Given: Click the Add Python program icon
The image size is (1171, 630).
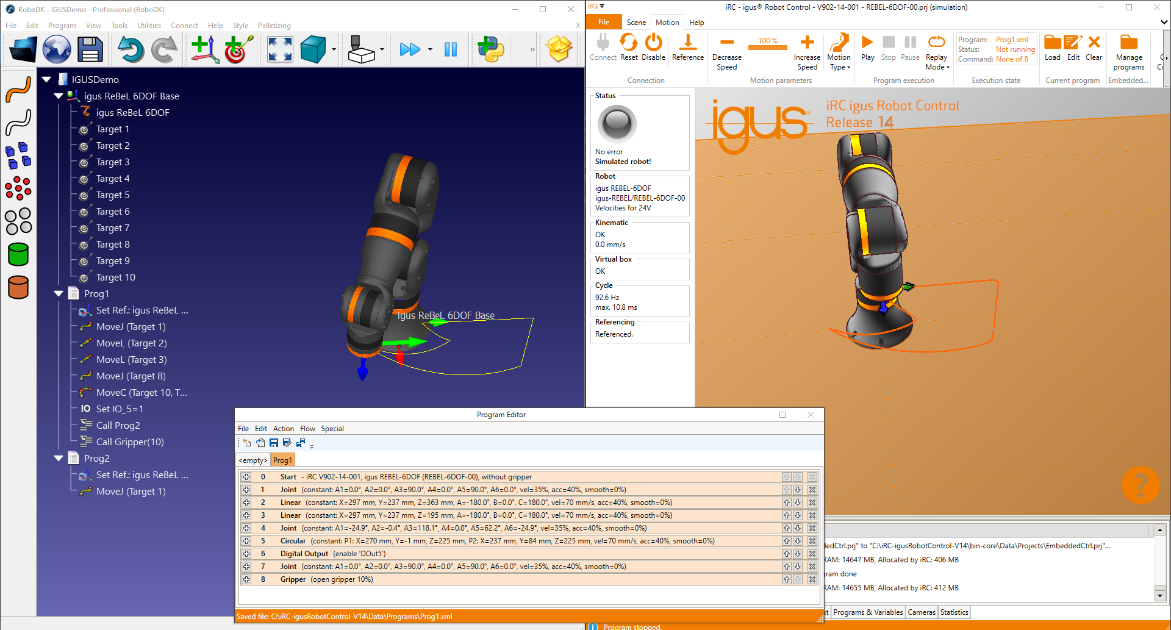Looking at the screenshot, I should click(490, 49).
